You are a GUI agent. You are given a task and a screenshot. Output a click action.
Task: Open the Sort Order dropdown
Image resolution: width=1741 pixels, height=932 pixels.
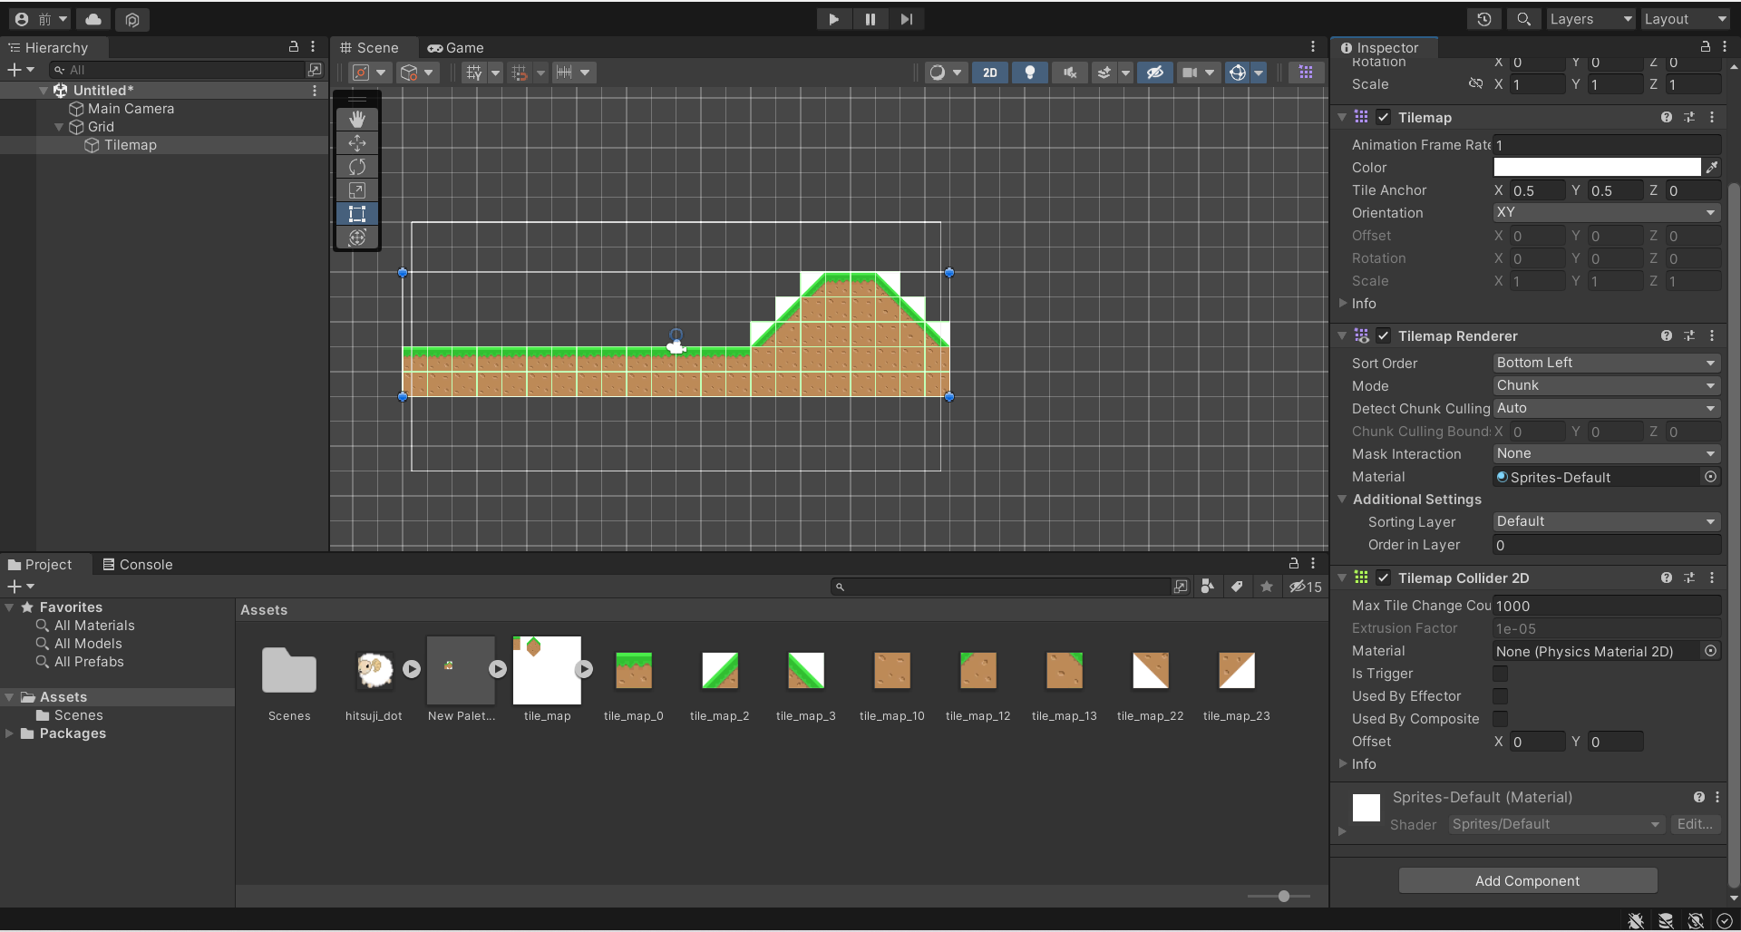1605,363
